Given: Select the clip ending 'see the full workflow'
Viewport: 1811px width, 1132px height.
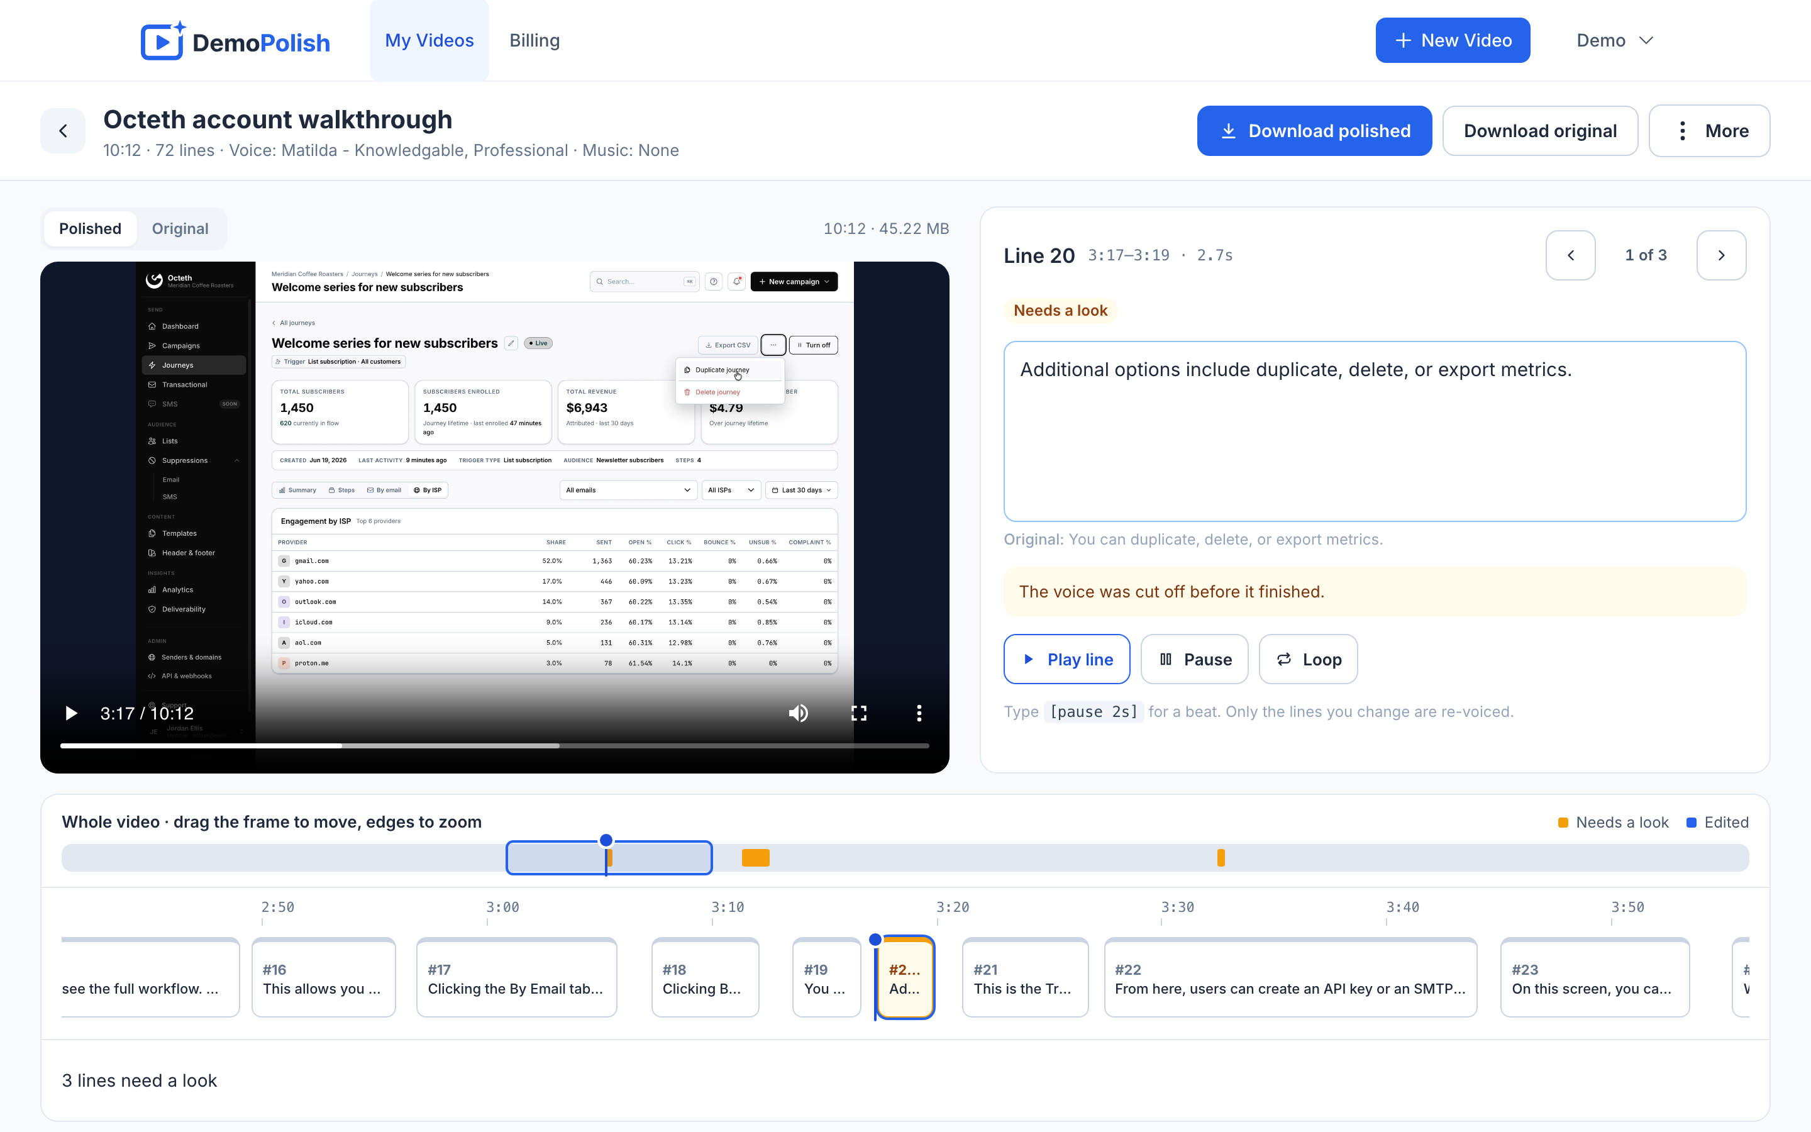Looking at the screenshot, I should tap(150, 978).
